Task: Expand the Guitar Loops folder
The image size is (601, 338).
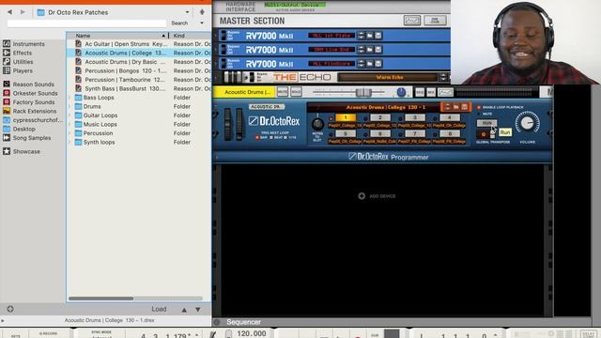Action: coord(70,115)
